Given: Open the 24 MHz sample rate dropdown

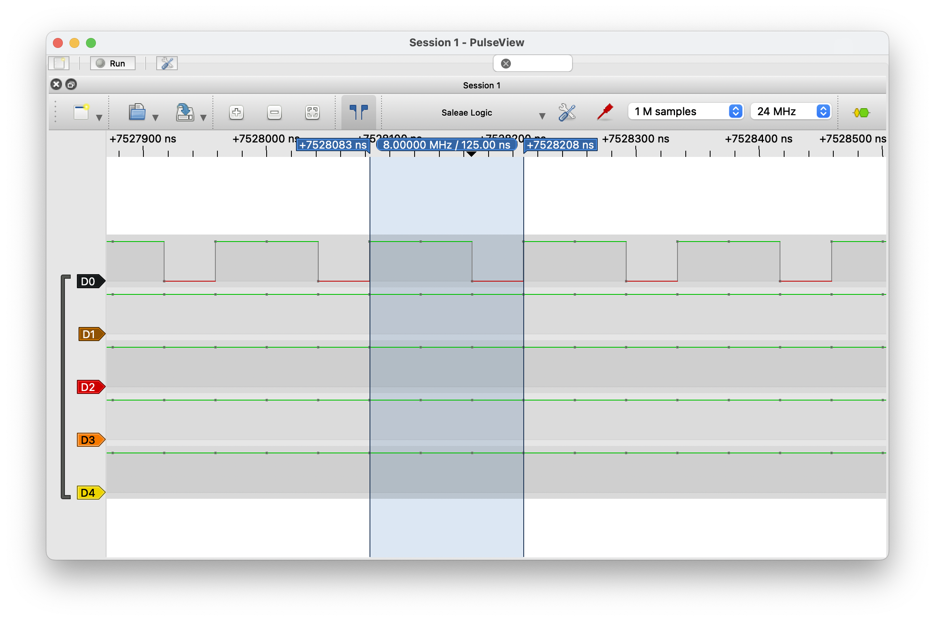Looking at the screenshot, I should (790, 111).
